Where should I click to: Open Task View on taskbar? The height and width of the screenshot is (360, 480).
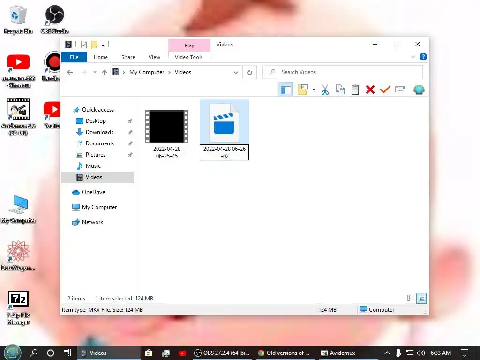67,353
